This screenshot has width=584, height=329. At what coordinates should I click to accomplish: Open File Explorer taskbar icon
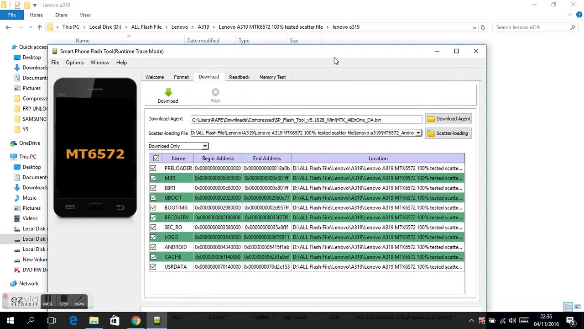pyautogui.click(x=94, y=321)
